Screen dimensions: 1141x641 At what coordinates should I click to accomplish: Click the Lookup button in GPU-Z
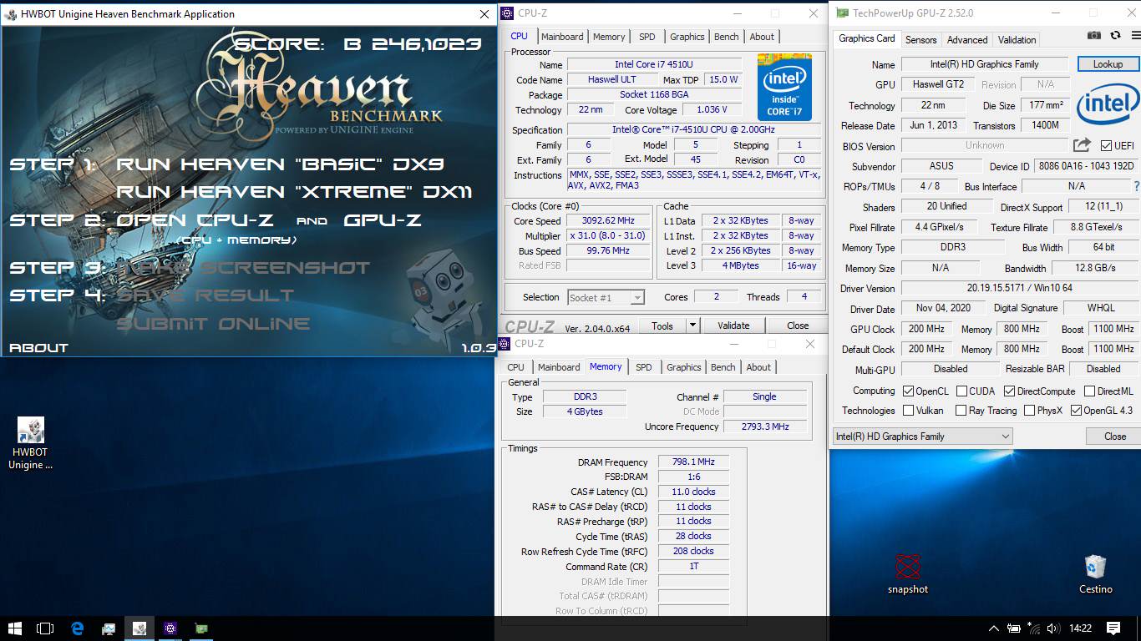coord(1108,64)
